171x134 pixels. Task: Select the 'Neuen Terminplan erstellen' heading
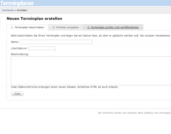coord(34,19)
